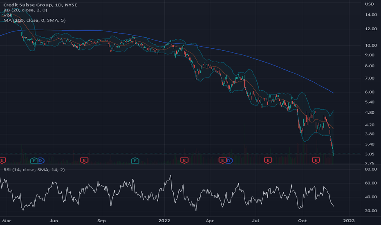Click the Sep label on time axis

101,220
